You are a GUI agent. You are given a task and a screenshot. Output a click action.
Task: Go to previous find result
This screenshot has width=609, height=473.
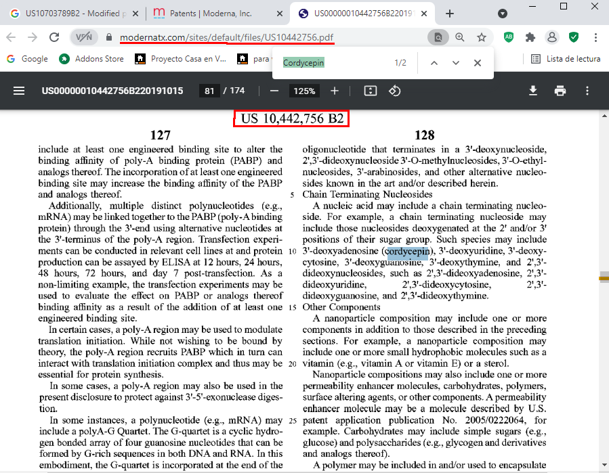pos(434,63)
